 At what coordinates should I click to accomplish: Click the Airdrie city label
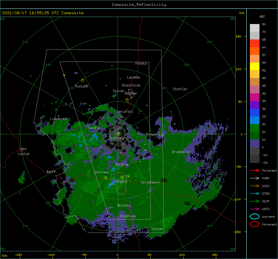pos(122,164)
